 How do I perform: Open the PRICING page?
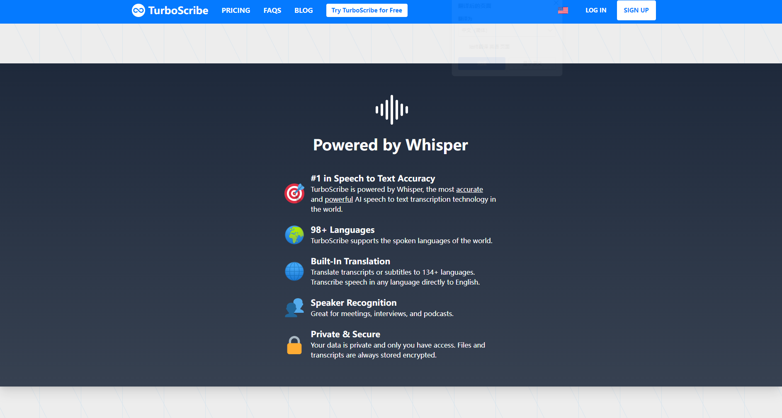236,10
